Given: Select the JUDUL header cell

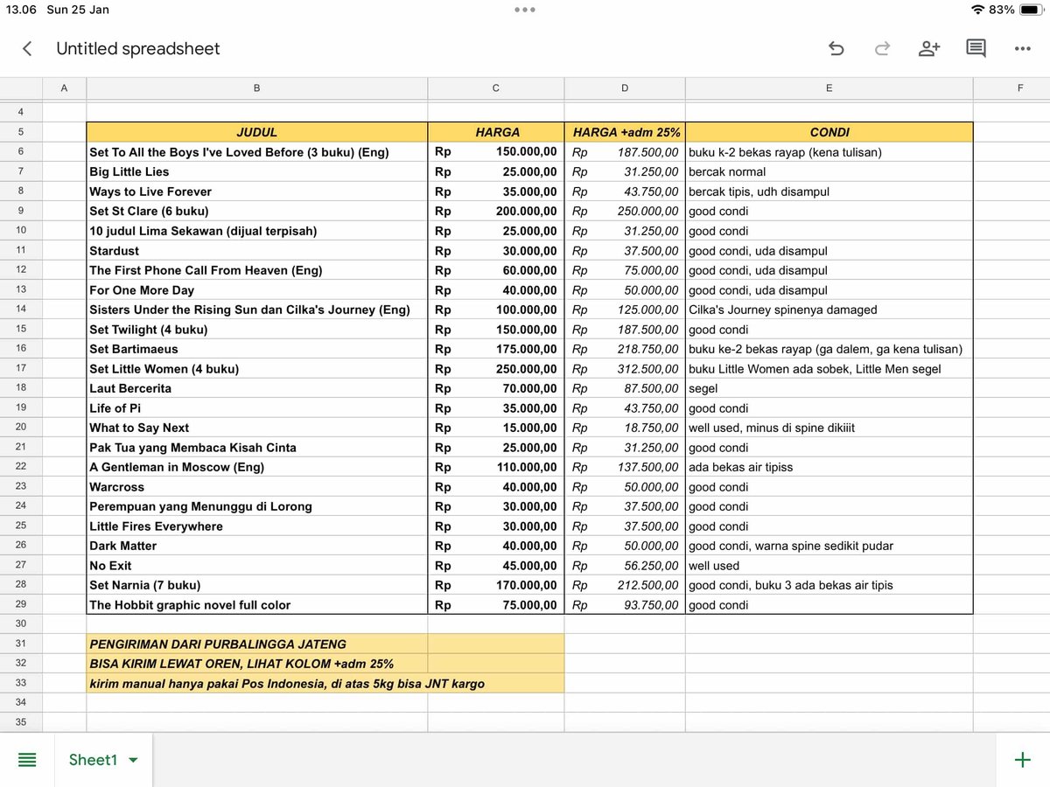Looking at the screenshot, I should [x=257, y=132].
